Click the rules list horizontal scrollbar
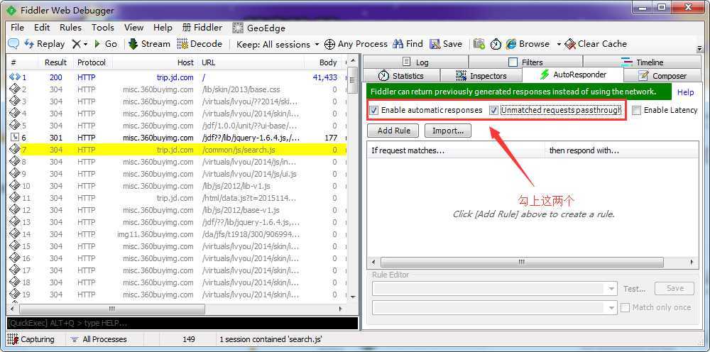The image size is (710, 352). click(522, 263)
